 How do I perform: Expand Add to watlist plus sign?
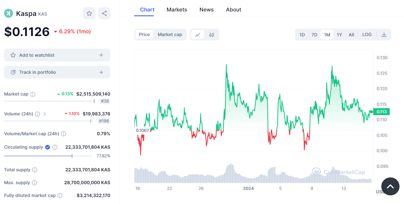(x=101, y=55)
